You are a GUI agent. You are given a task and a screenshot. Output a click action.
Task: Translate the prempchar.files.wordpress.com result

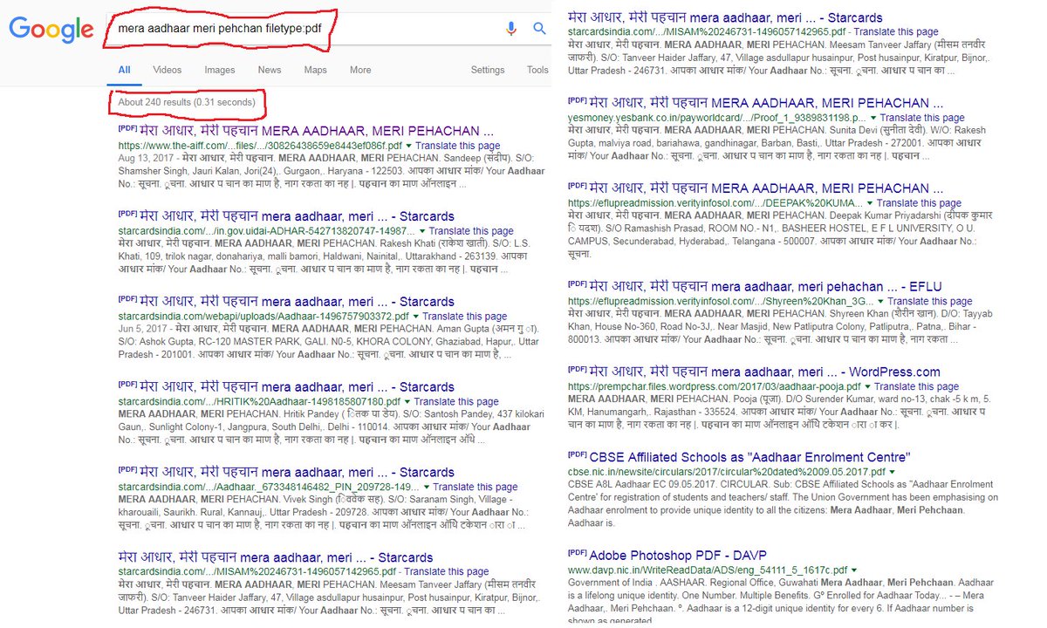coord(915,386)
